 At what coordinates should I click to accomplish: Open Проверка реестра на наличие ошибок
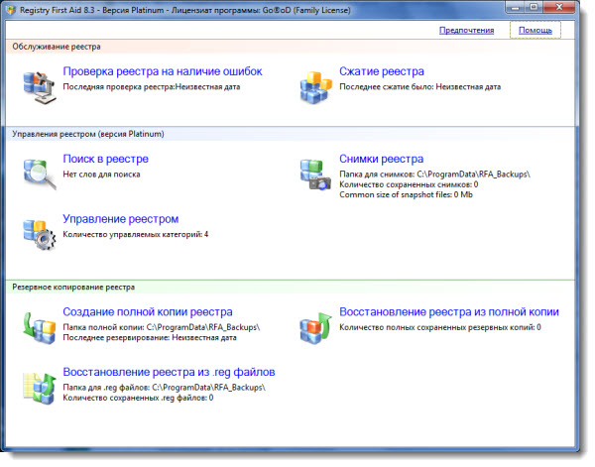click(162, 72)
